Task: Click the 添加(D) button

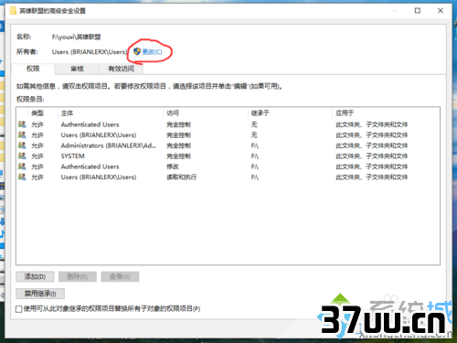Action: coord(35,276)
